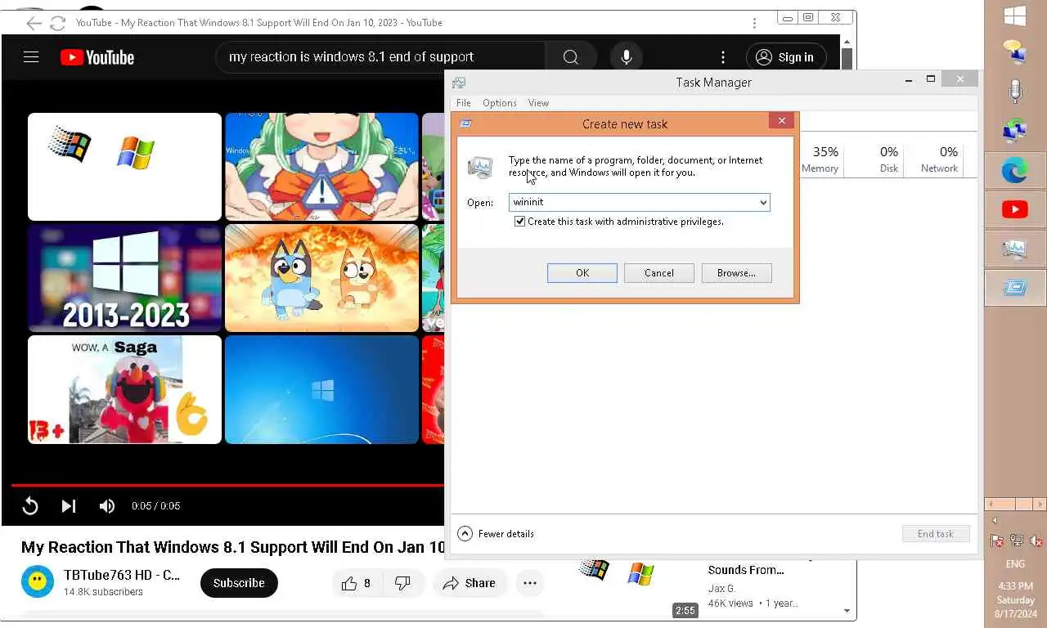
Task: Open the chat bubble computer taskbar icon
Action: click(x=1015, y=52)
